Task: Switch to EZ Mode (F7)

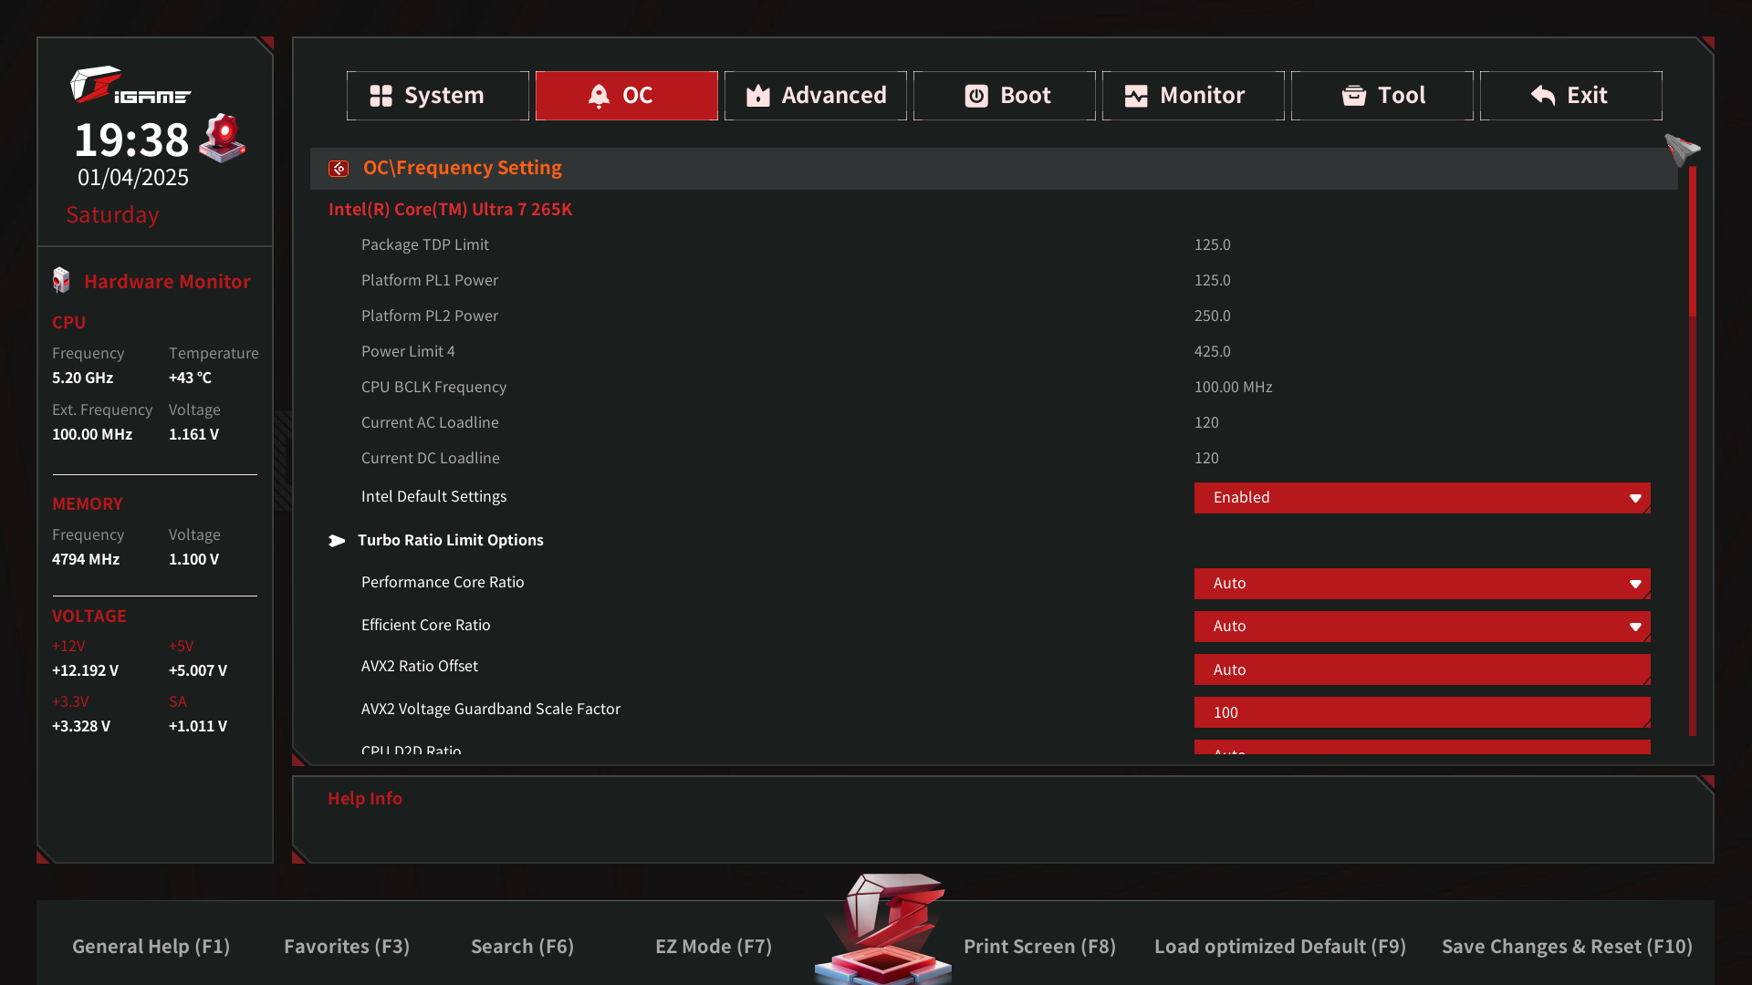Action: click(713, 947)
